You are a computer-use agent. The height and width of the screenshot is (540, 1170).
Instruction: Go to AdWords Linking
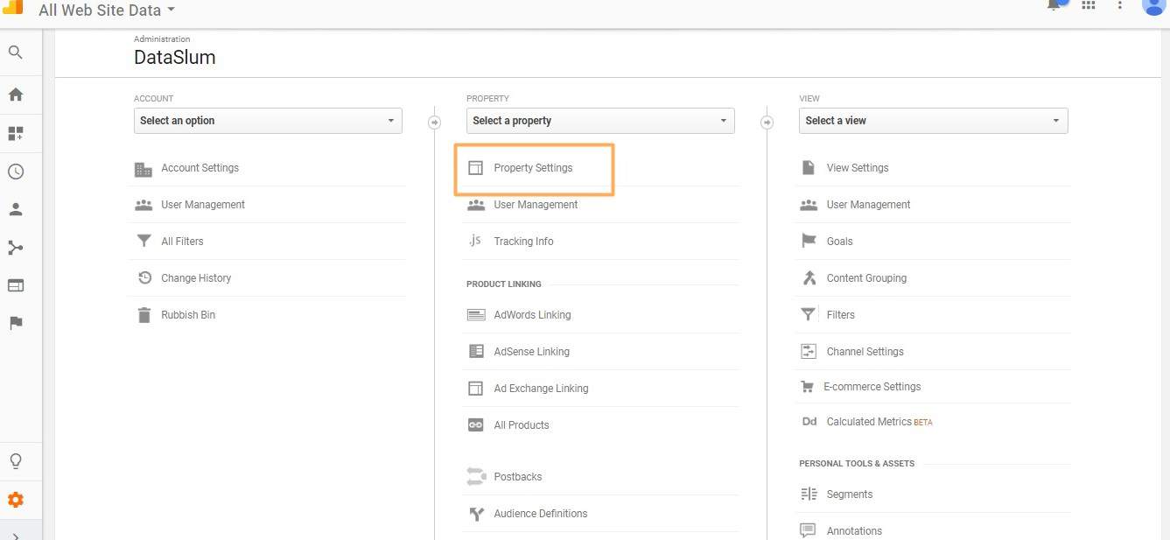pos(532,315)
